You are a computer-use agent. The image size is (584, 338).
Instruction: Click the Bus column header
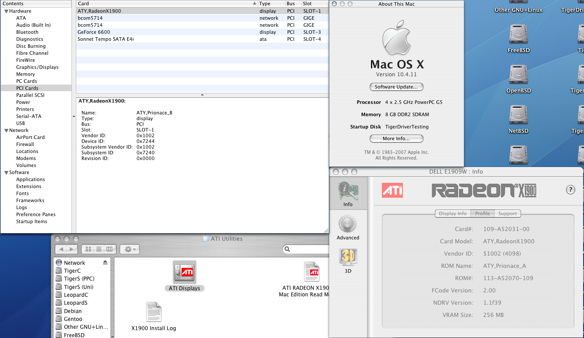(293, 4)
